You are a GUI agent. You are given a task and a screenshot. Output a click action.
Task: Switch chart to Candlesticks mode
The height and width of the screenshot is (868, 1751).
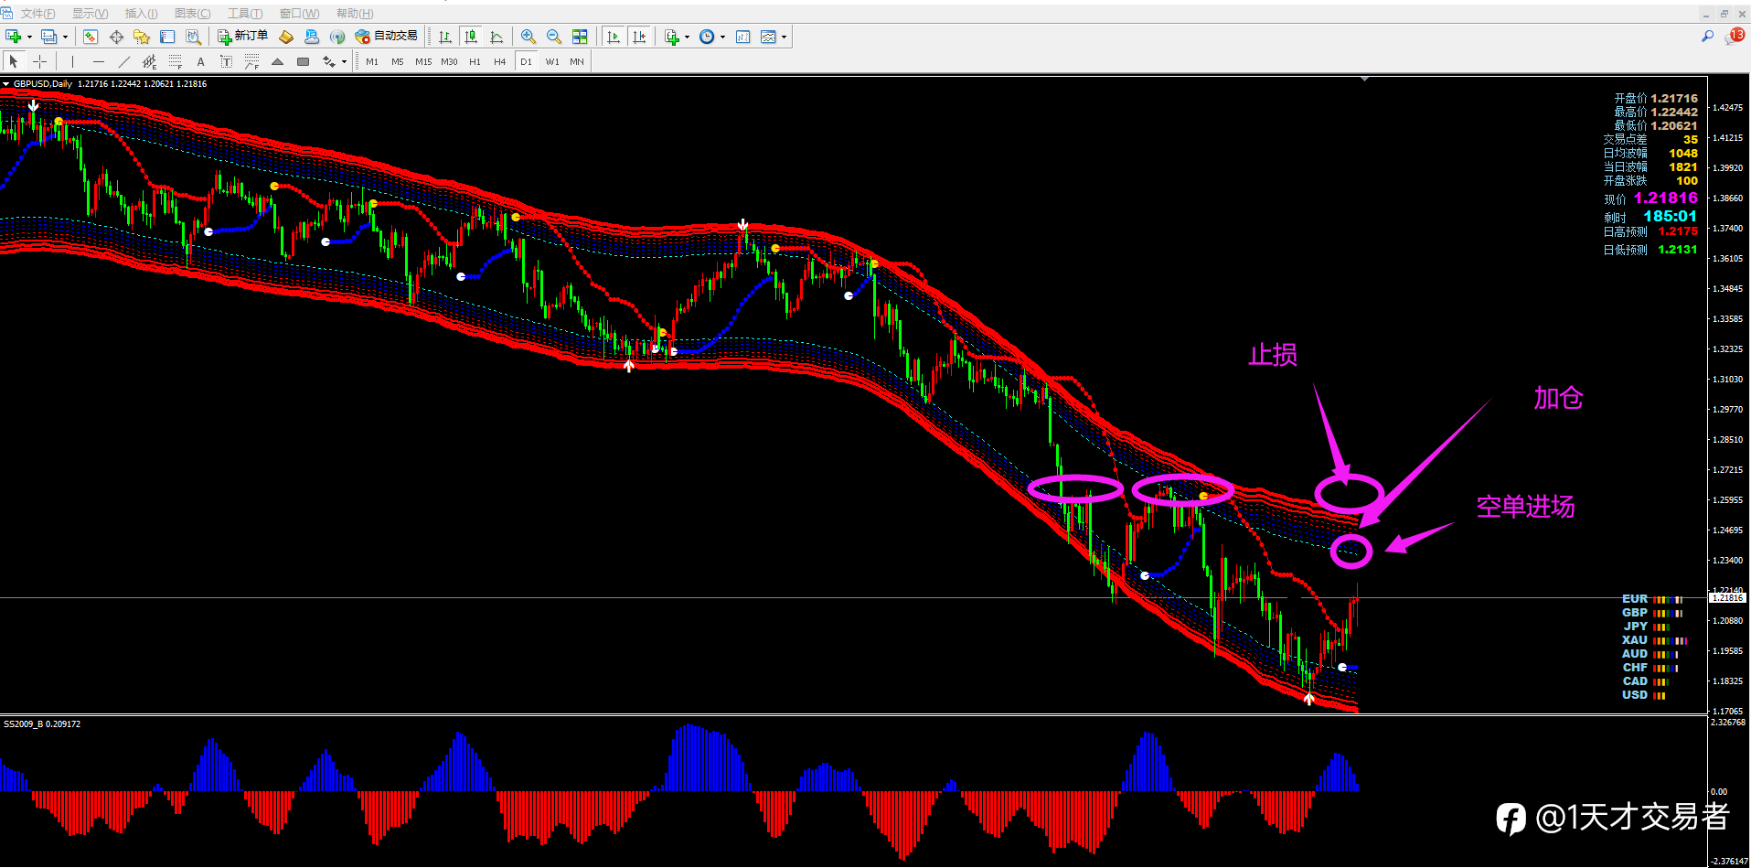click(471, 37)
